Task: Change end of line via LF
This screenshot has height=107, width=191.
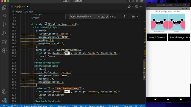Action: (x=81, y=106)
